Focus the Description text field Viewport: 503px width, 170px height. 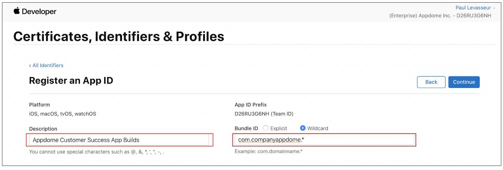coord(119,140)
